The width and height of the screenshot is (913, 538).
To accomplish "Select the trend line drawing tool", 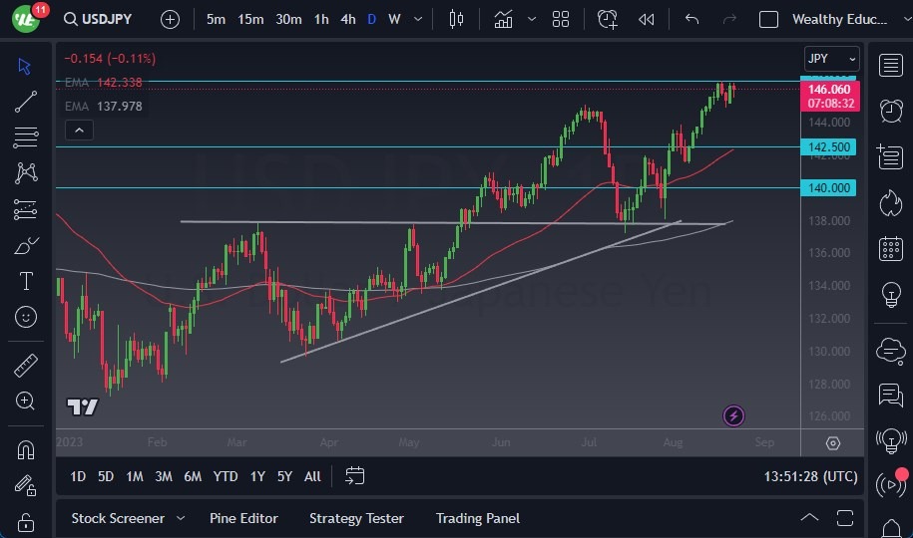I will click(26, 102).
